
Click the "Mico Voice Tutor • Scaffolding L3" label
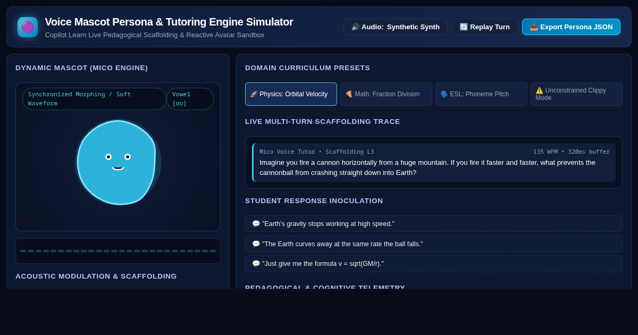(317, 152)
